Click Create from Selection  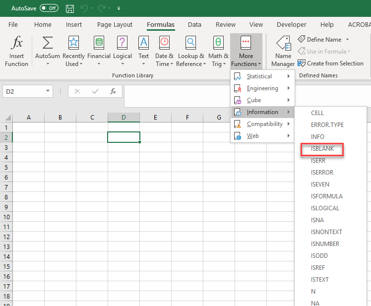coord(335,63)
